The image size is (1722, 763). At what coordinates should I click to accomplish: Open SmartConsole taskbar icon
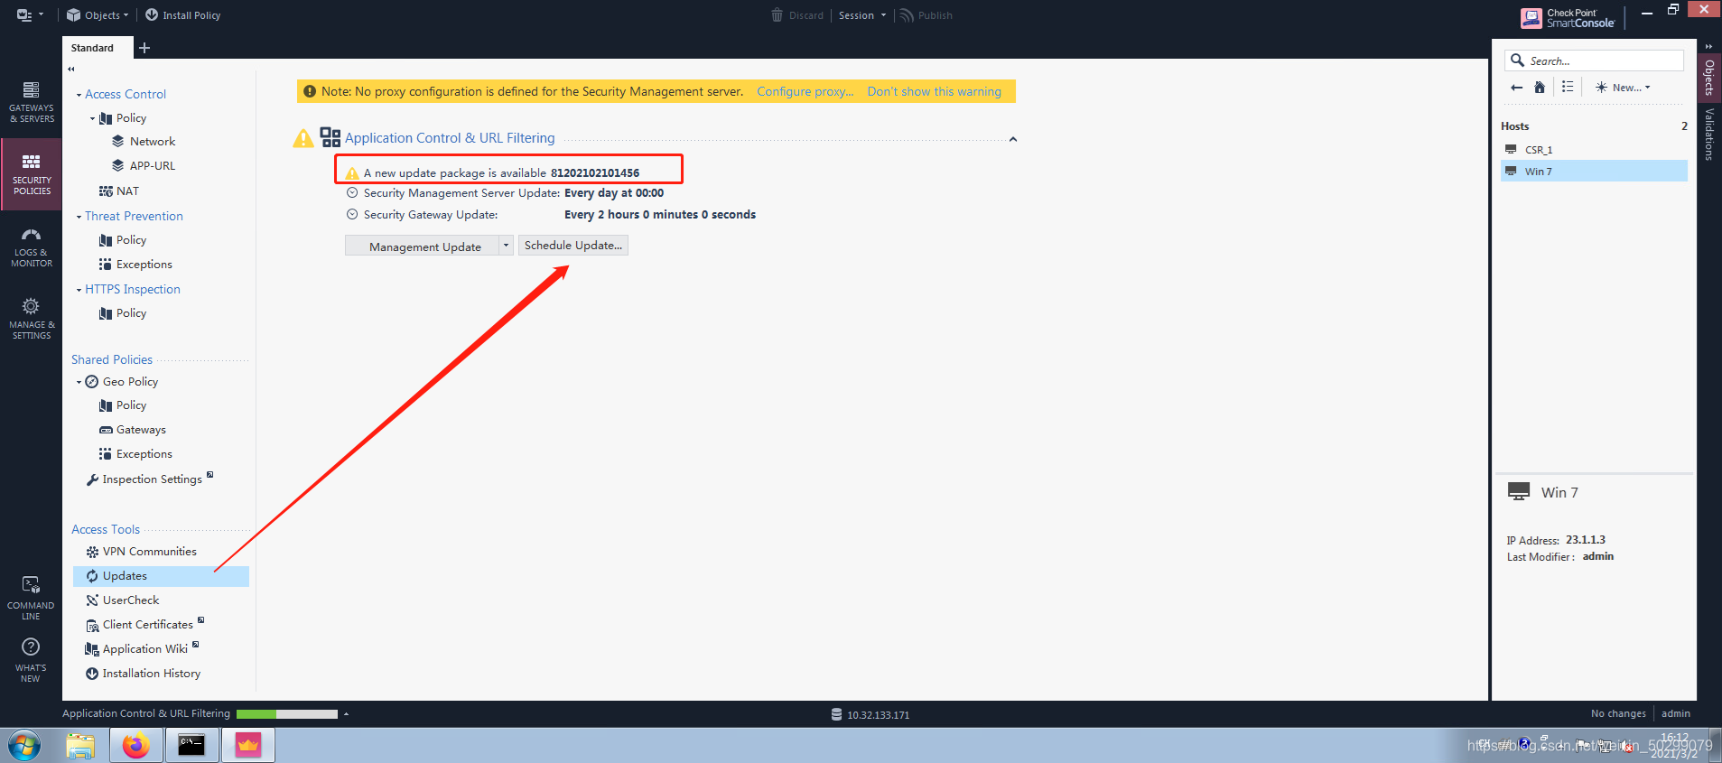(247, 746)
